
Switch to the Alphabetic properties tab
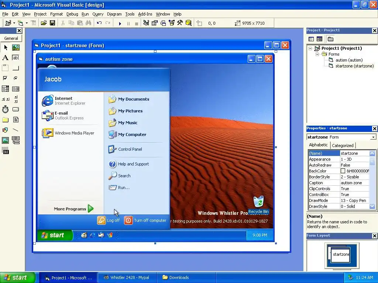tap(318, 145)
